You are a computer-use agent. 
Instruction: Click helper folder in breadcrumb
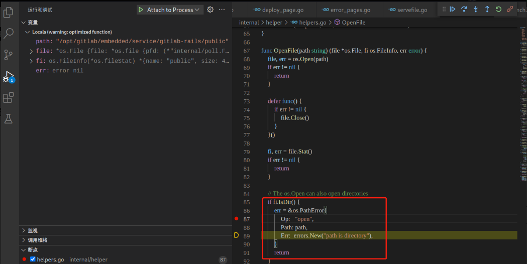274,23
